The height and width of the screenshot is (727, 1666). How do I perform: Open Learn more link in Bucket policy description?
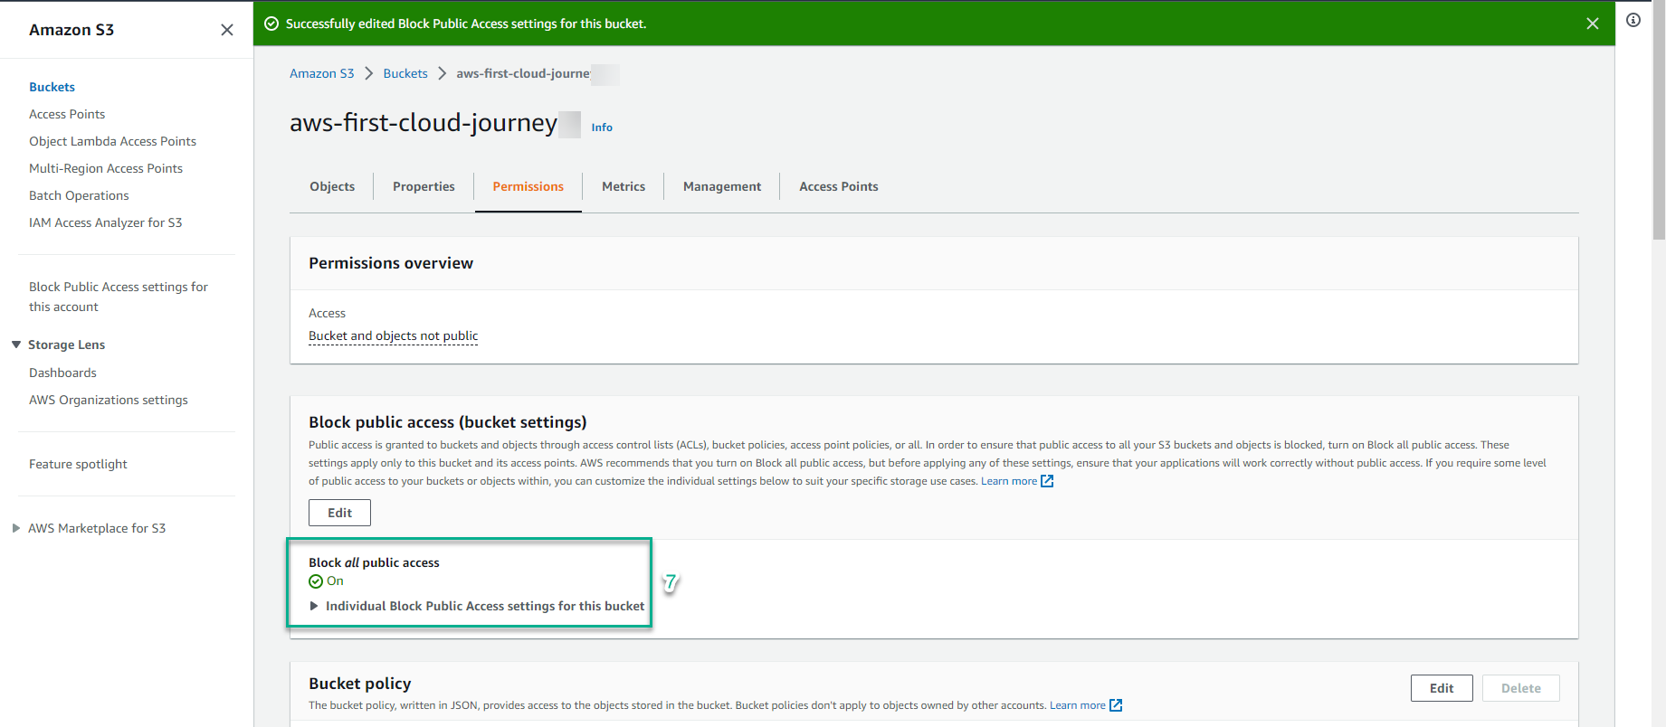(x=1078, y=705)
